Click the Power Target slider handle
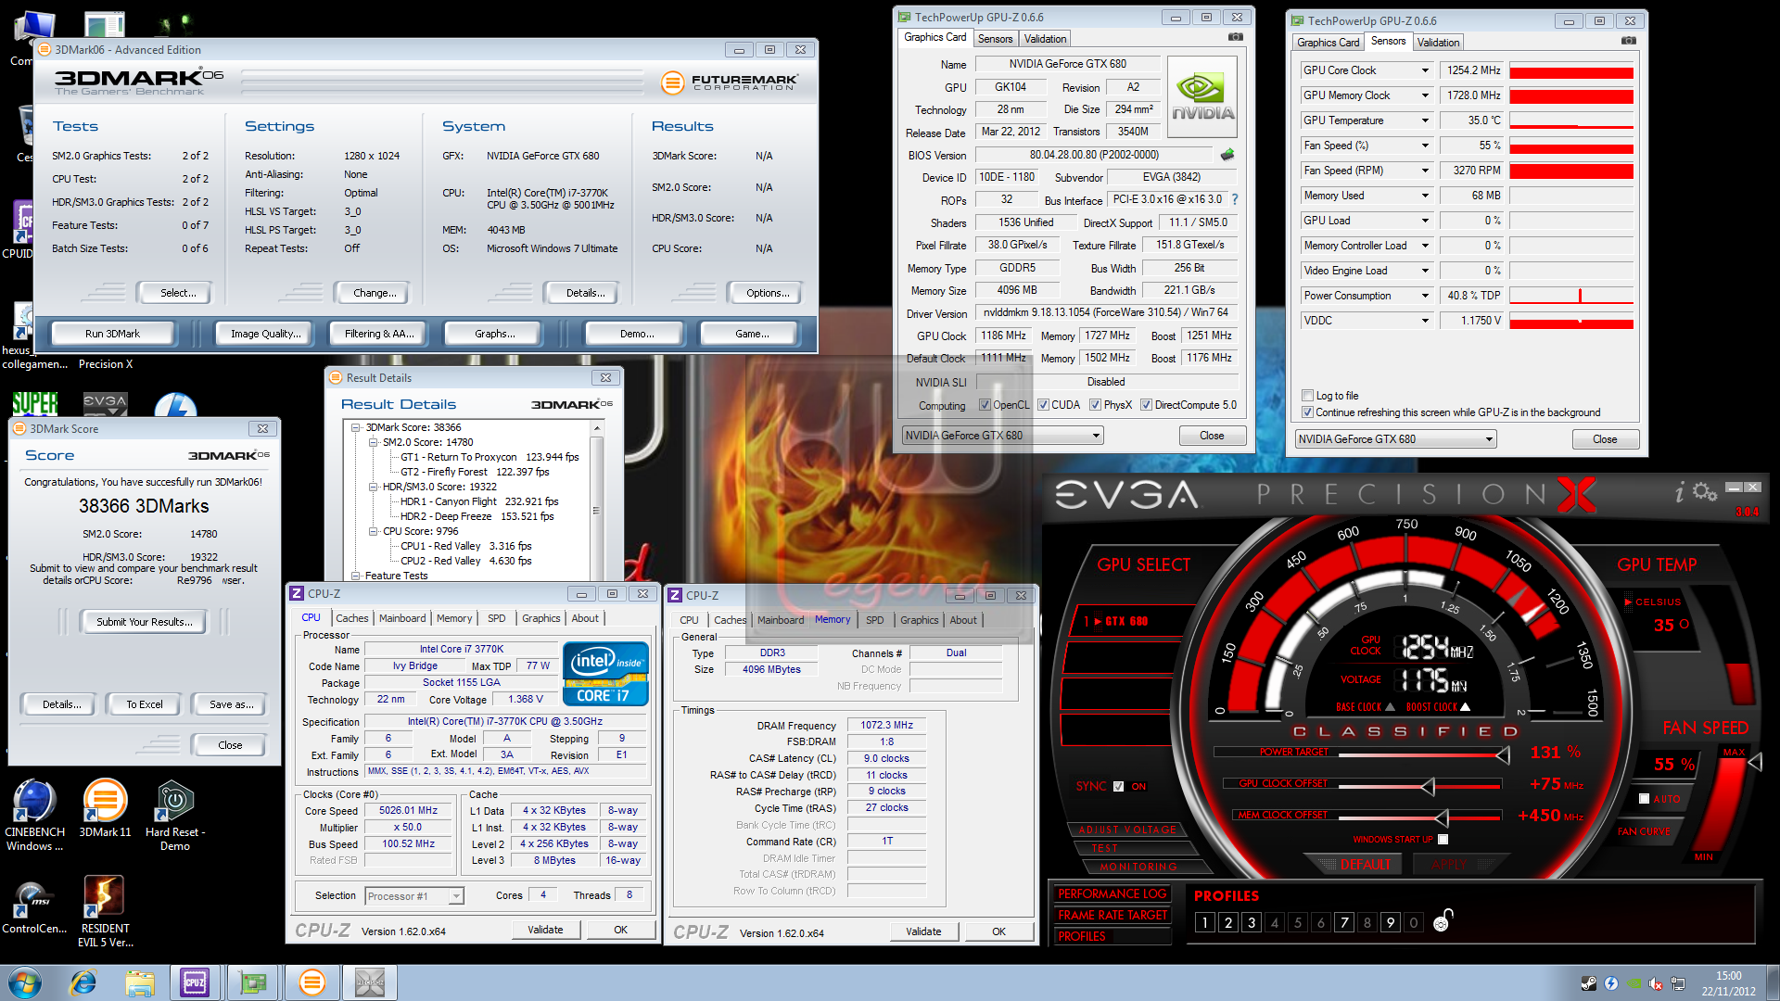Image resolution: width=1780 pixels, height=1001 pixels. point(1503,755)
